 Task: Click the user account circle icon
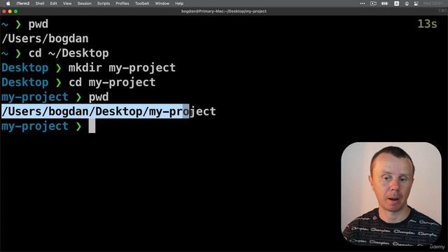click(407, 3)
